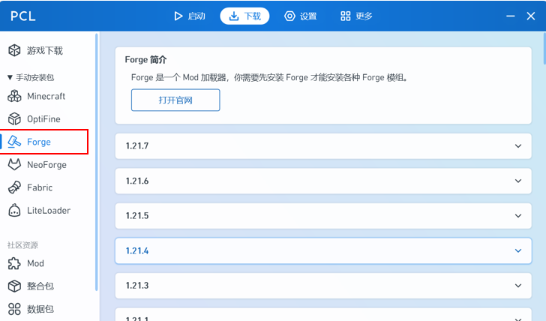Select the Forge sidebar entry
Image resolution: width=546 pixels, height=321 pixels.
click(44, 142)
